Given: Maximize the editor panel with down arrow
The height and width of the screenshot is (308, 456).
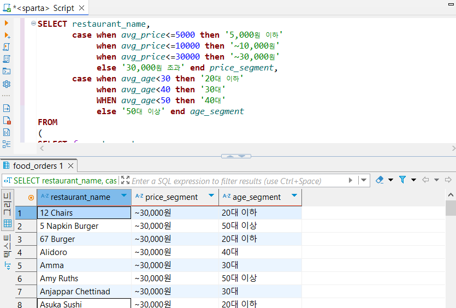Looking at the screenshot, I should click(242, 156).
